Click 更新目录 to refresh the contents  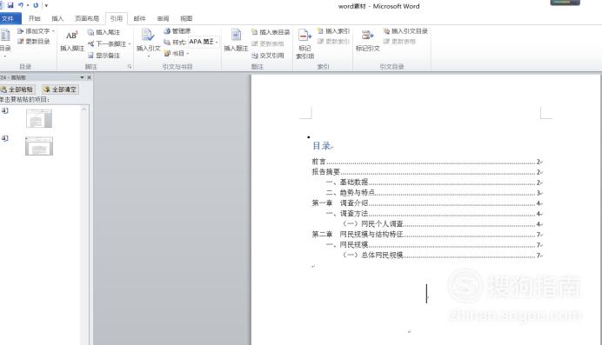34,42
